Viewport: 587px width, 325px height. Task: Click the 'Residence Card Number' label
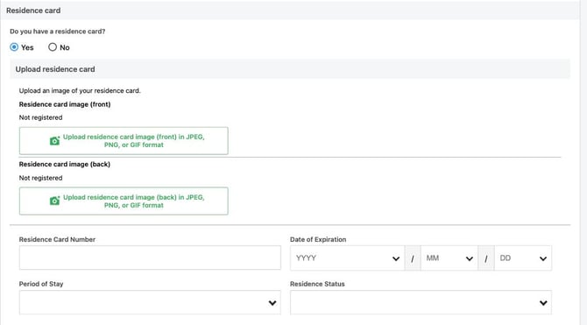coord(57,240)
